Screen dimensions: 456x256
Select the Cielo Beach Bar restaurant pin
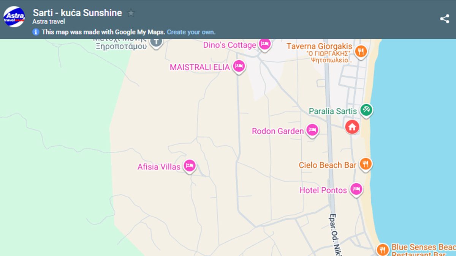[365, 164]
